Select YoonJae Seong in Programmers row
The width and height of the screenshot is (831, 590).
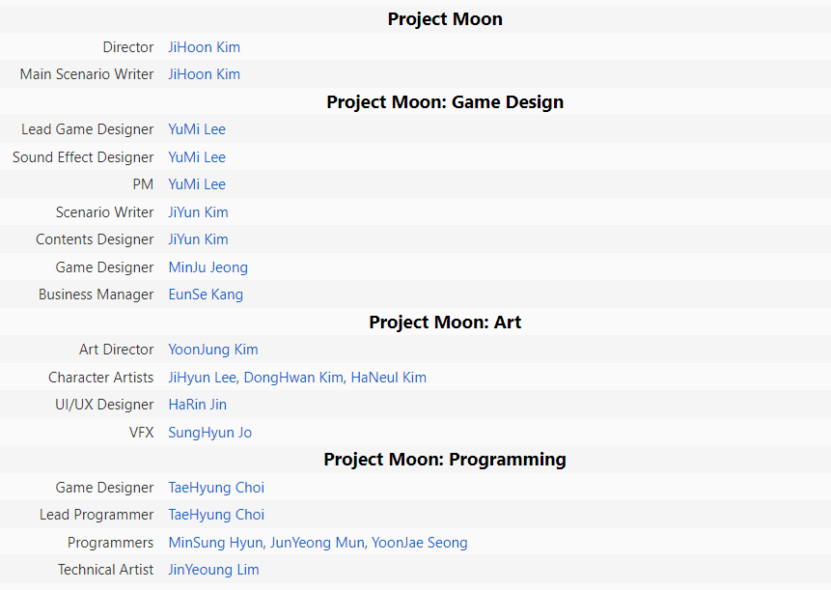pyautogui.click(x=419, y=543)
